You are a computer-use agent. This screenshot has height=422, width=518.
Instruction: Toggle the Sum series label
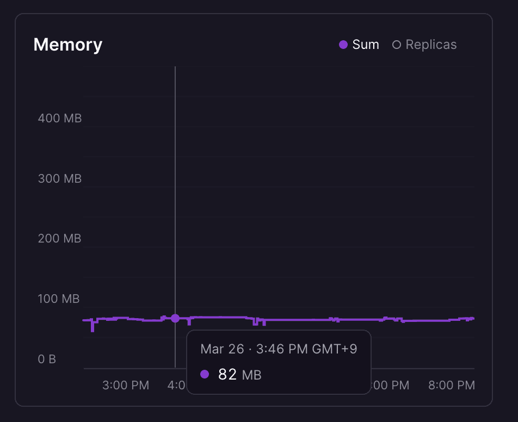(366, 45)
